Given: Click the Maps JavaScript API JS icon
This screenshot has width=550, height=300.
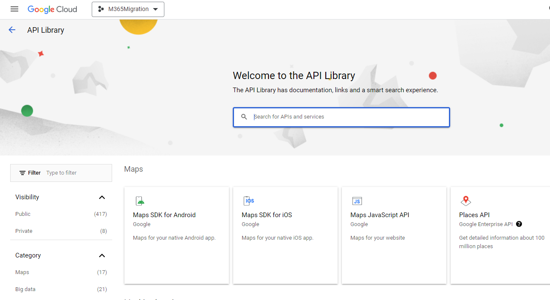Looking at the screenshot, I should (x=357, y=201).
